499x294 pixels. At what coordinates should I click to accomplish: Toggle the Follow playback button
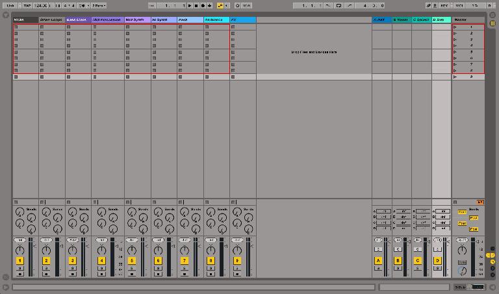point(152,5)
